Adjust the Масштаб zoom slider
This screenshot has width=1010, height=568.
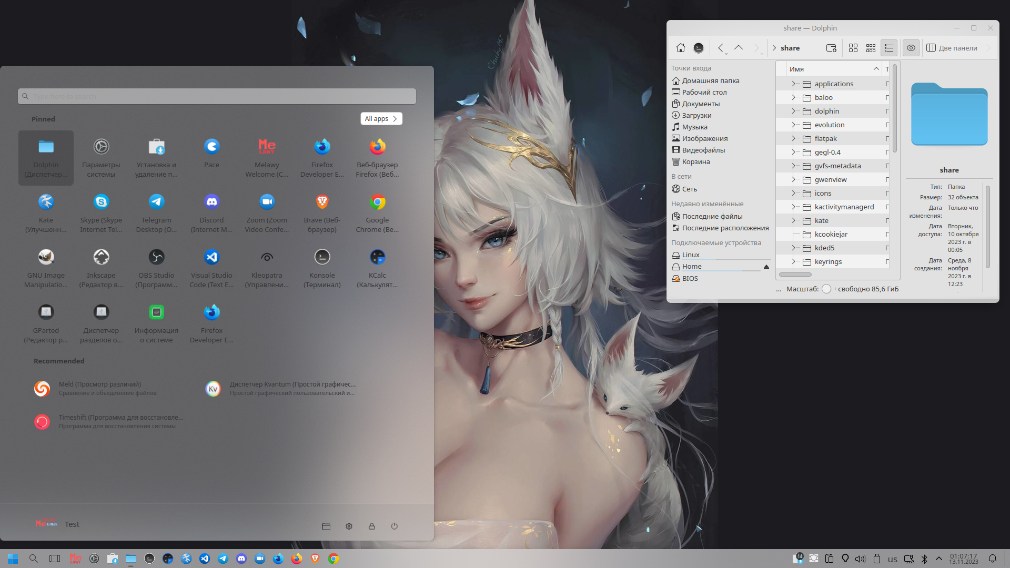[826, 289]
